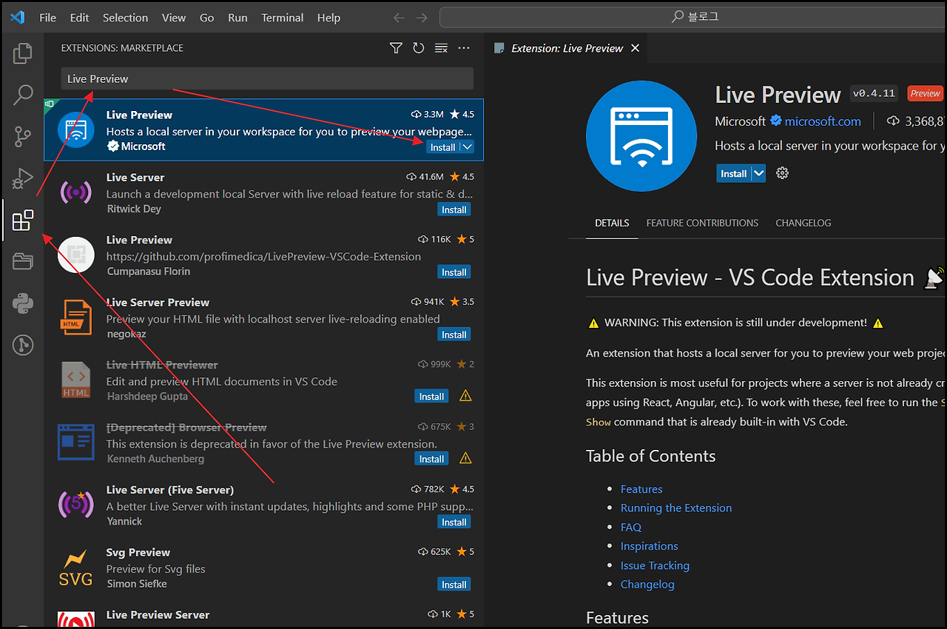The width and height of the screenshot is (947, 629).
Task: Open the Install dropdown arrow on Live Preview listing
Action: tap(468, 147)
